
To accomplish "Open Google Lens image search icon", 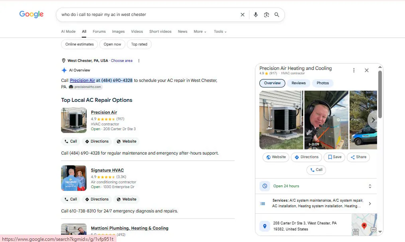I will (x=266, y=15).
